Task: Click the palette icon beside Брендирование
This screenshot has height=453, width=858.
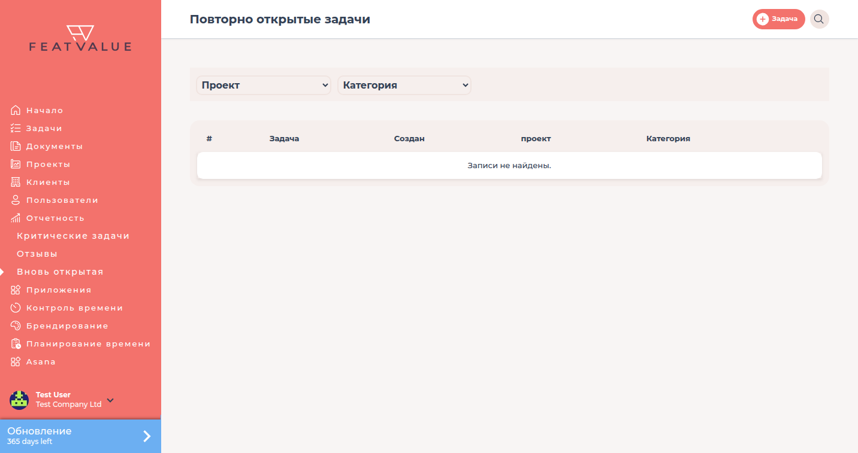Action: tap(16, 326)
